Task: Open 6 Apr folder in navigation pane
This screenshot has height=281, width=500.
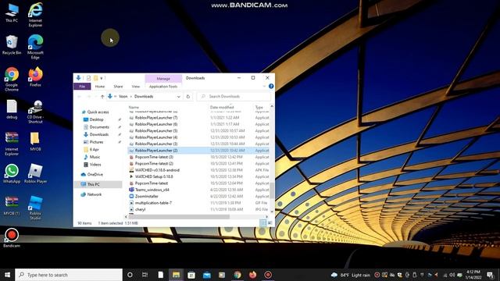Action: point(94,149)
